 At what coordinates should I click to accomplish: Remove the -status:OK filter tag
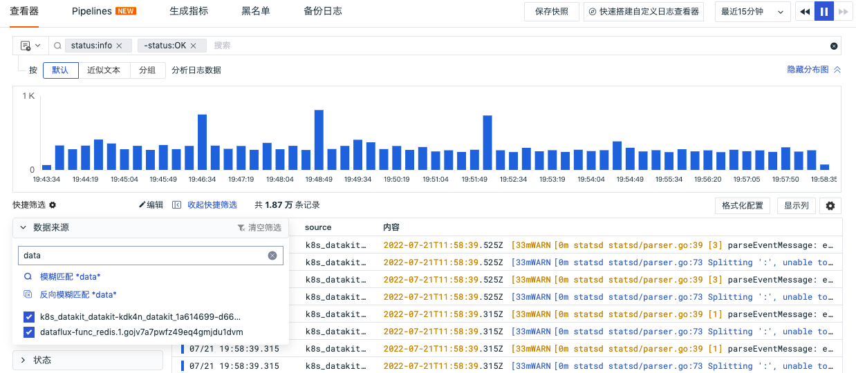coord(194,46)
